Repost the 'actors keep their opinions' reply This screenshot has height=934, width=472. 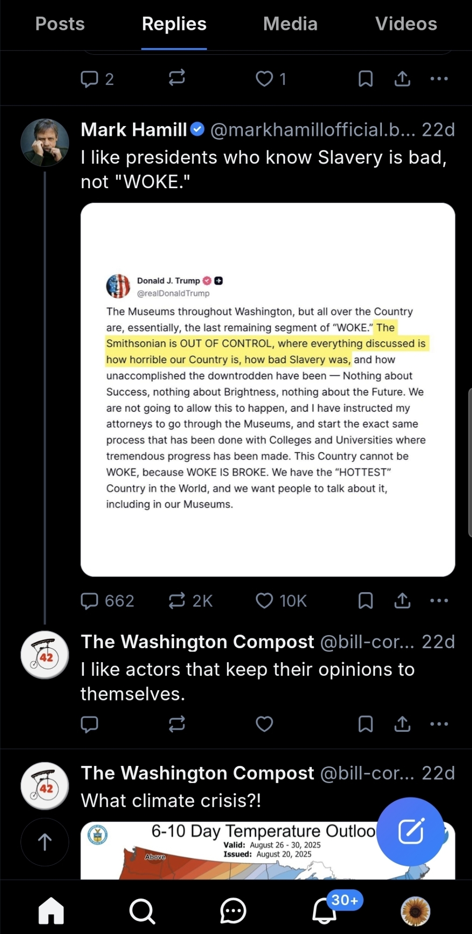(177, 724)
